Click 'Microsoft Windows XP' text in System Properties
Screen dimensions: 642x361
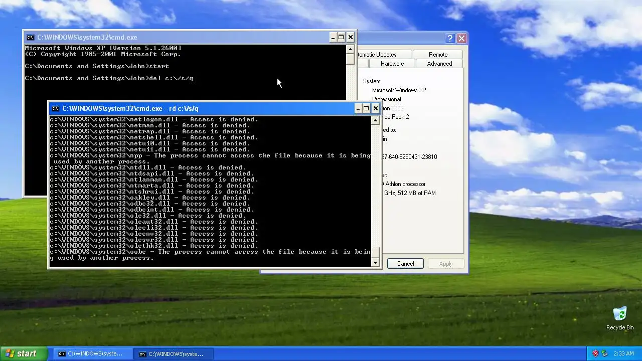(399, 90)
